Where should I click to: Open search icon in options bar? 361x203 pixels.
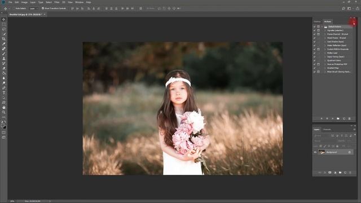344,8
